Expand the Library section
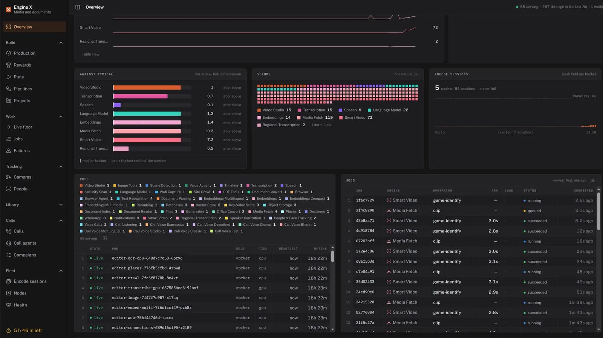The height and width of the screenshot is (338, 603). point(61,205)
